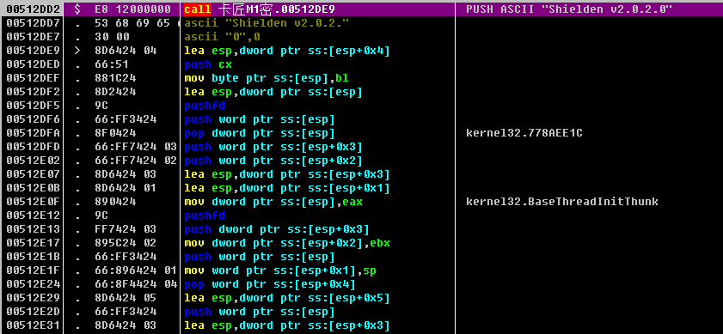Click the pushfd instruction at 00512DF5
The width and height of the screenshot is (723, 334).
tap(205, 105)
